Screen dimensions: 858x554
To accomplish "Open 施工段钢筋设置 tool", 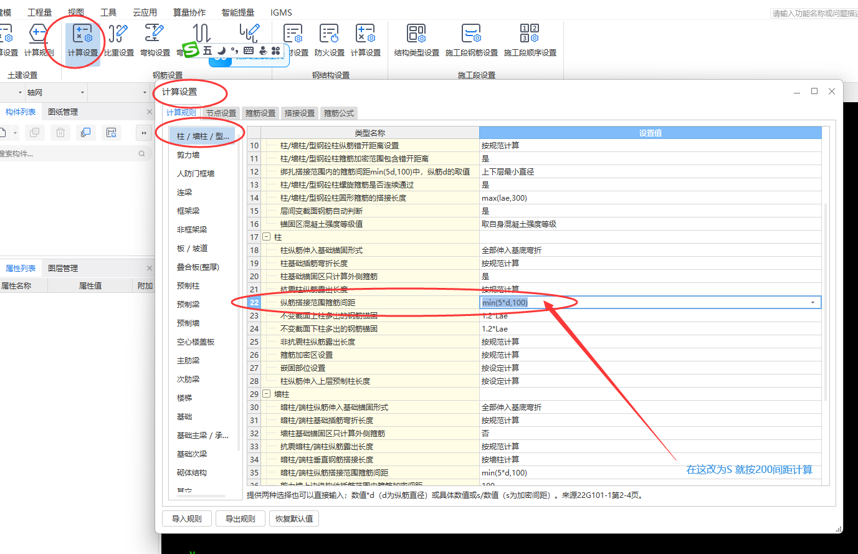I will pyautogui.click(x=471, y=41).
